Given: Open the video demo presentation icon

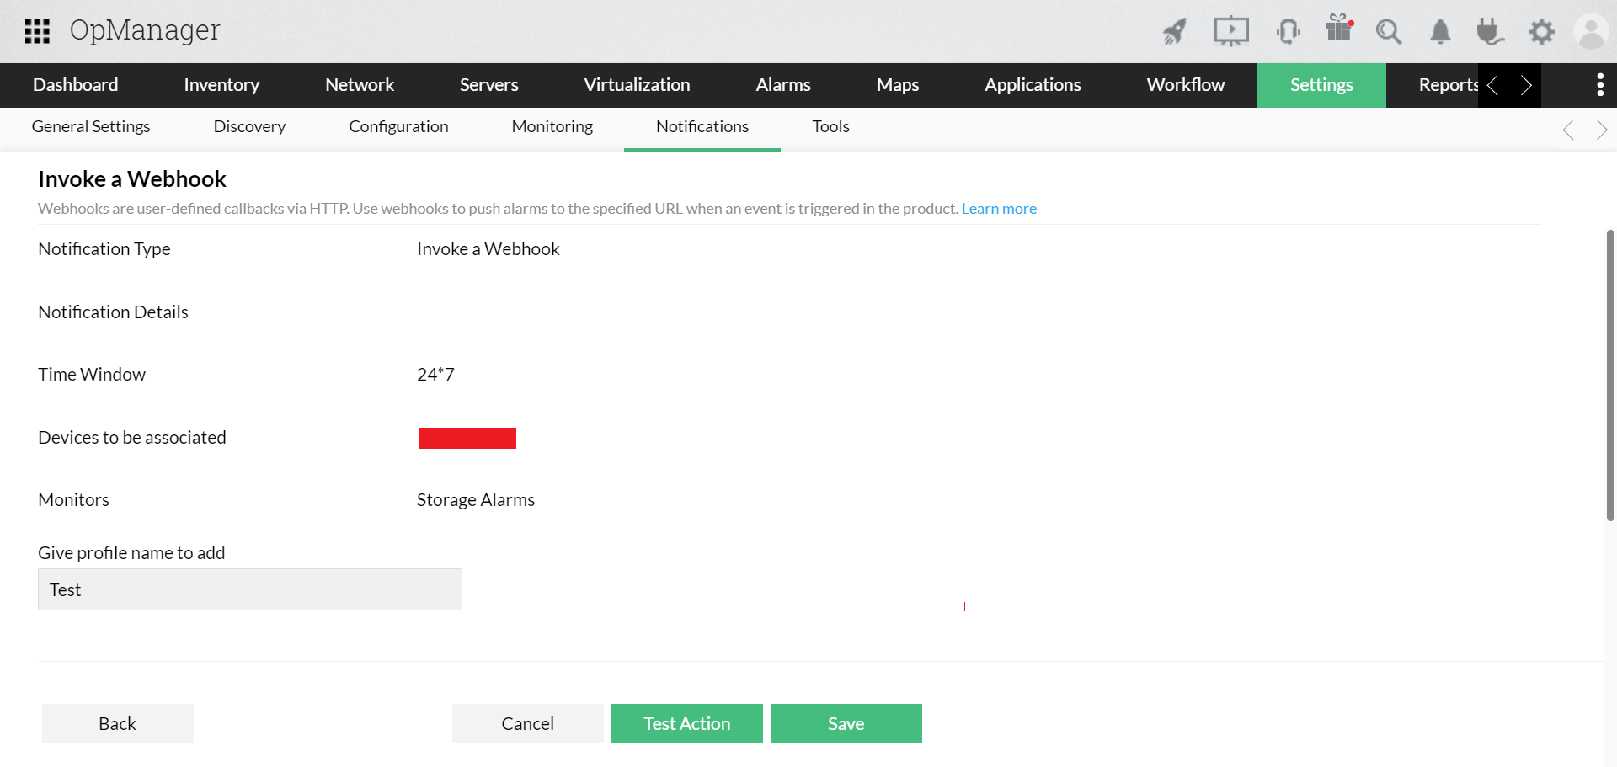Looking at the screenshot, I should [x=1231, y=31].
